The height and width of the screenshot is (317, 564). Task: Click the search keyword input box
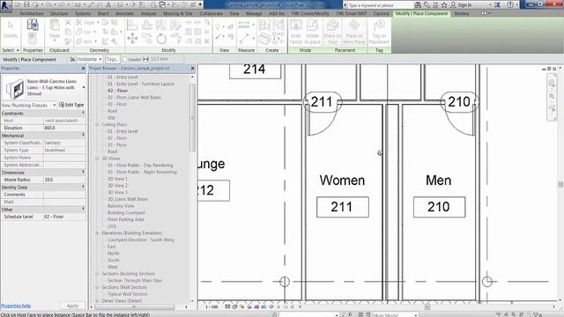pyautogui.click(x=379, y=5)
